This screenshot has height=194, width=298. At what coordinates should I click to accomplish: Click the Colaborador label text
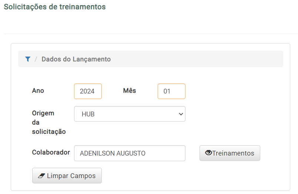click(x=51, y=152)
